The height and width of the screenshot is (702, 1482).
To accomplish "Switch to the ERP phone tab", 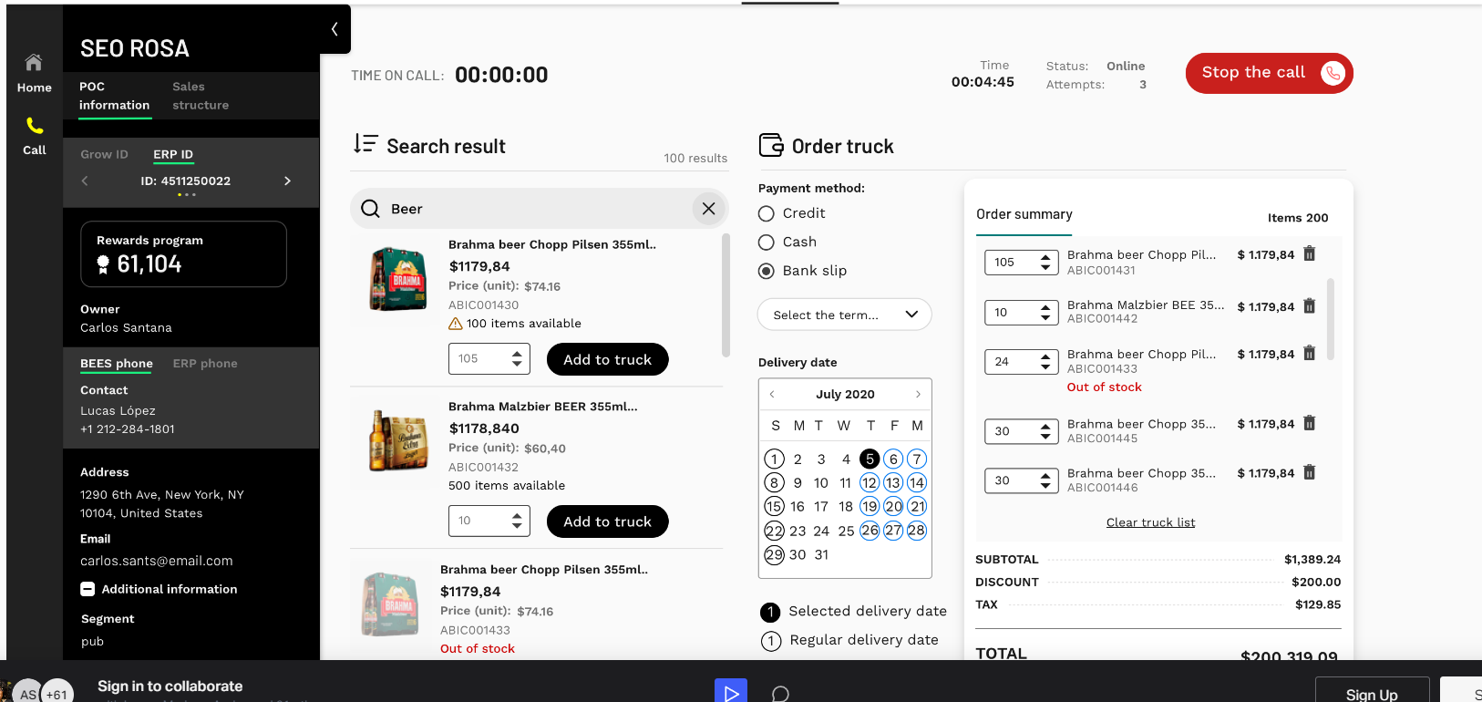I will click(x=205, y=364).
